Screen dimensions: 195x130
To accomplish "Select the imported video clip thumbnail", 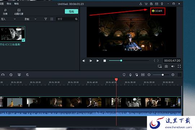I will coord(12,34).
